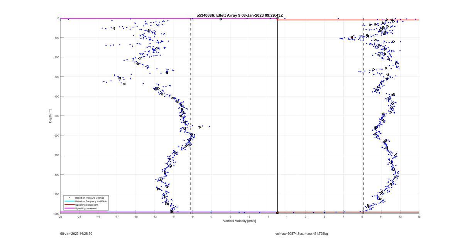
Task: Click depth tick label '100'
Action: pos(56,38)
